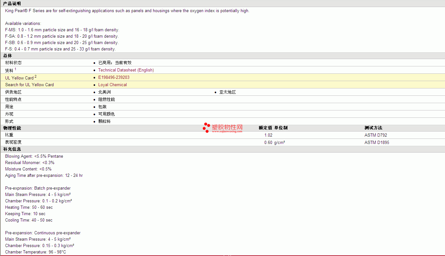Open the Technical Datasheet (English) link
Screen dimensions: 445x256
pyautogui.click(x=126, y=70)
